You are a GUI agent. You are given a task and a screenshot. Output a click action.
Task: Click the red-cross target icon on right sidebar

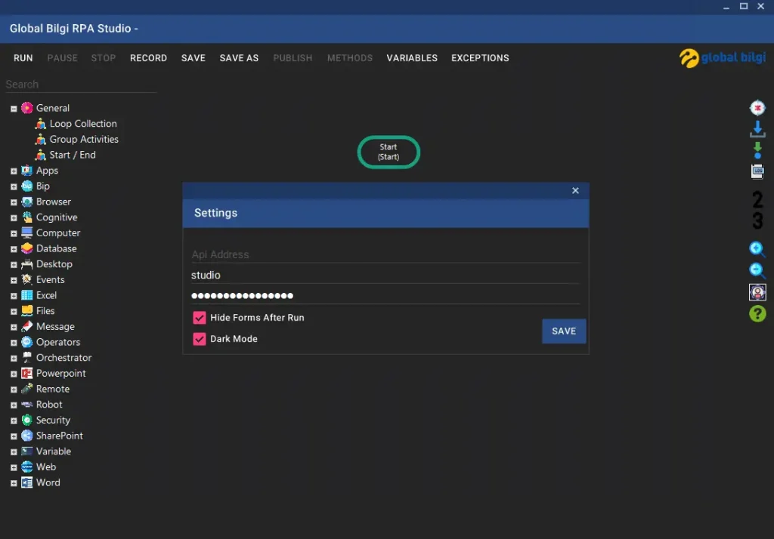click(x=757, y=107)
